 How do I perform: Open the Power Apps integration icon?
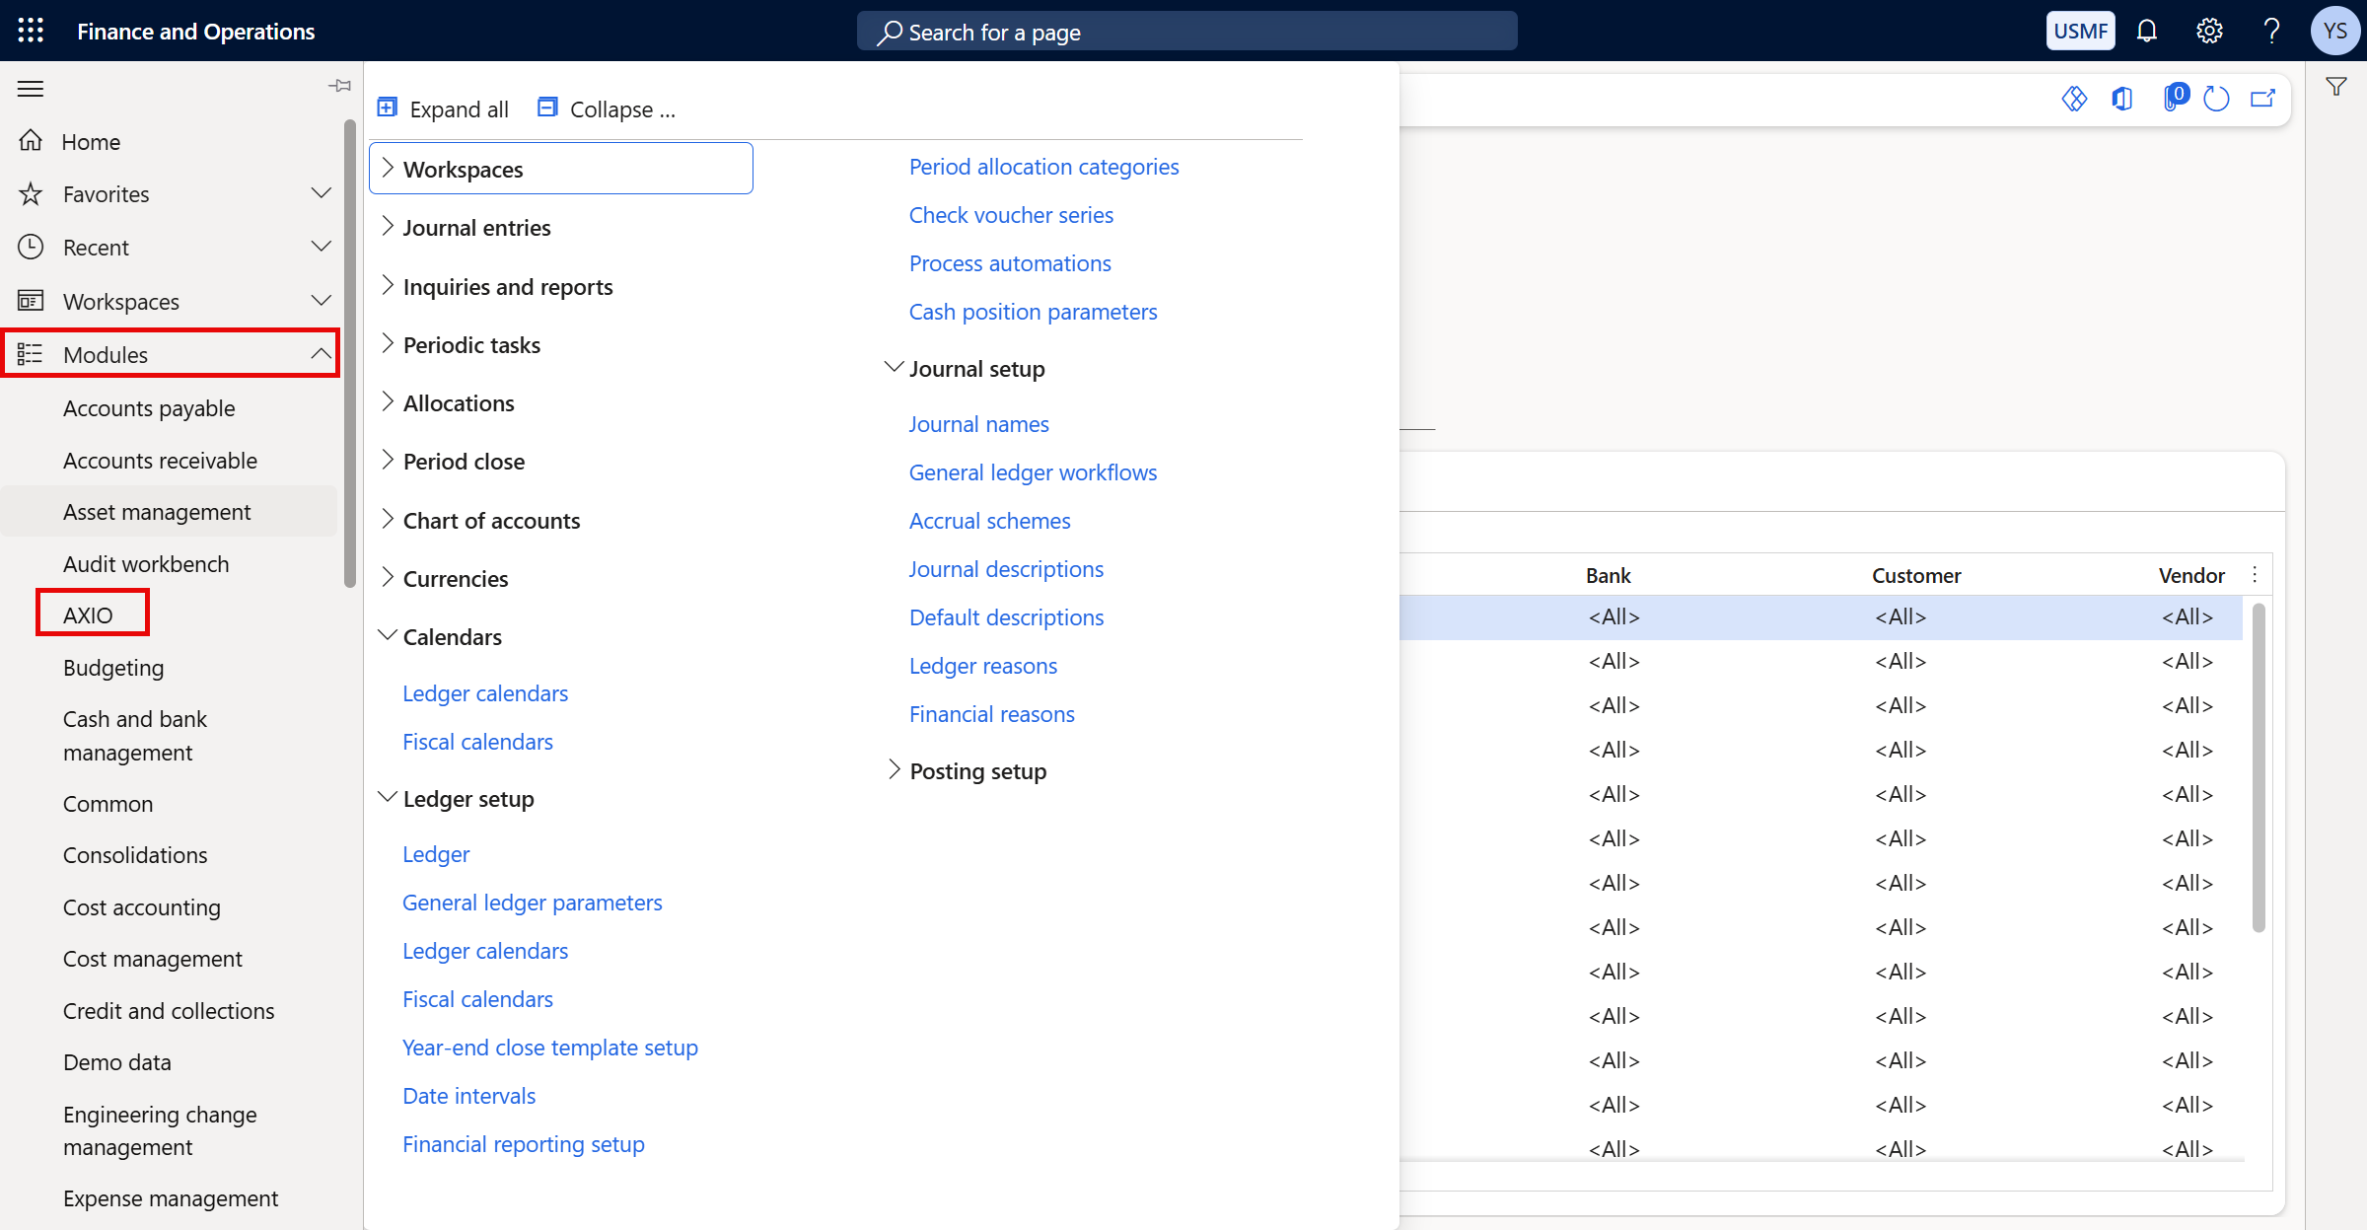(2075, 99)
